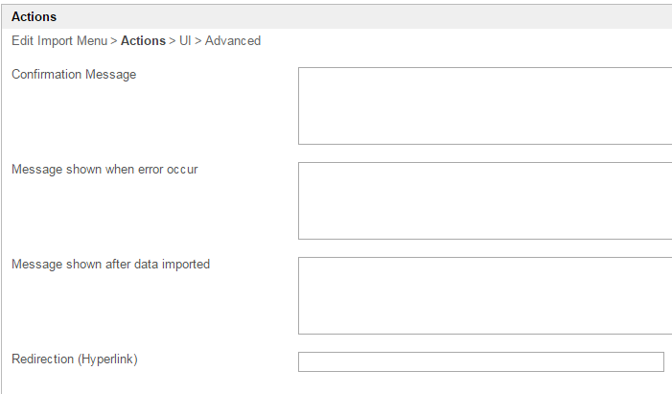Select the bold Actions breadcrumb step
This screenshot has height=394, width=672.
(143, 41)
